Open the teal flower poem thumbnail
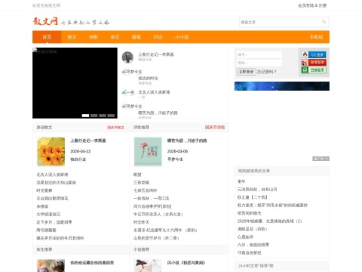Screen dimensions: 362x272 148,151
